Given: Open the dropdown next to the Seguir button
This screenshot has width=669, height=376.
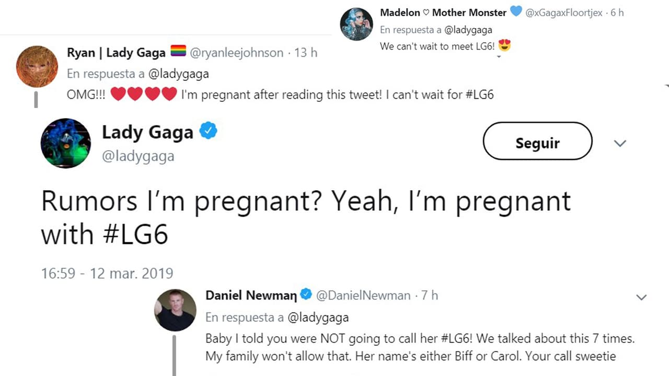Looking at the screenshot, I should [620, 143].
